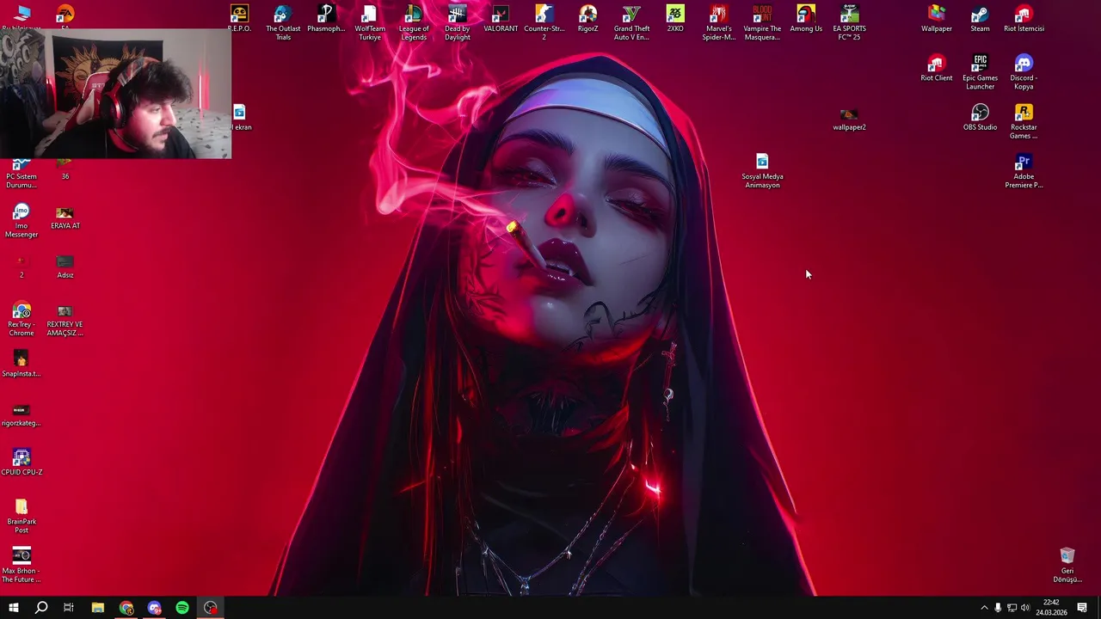Select Vampire The Masquerade icon
Image resolution: width=1101 pixels, height=619 pixels.
pos(762,22)
